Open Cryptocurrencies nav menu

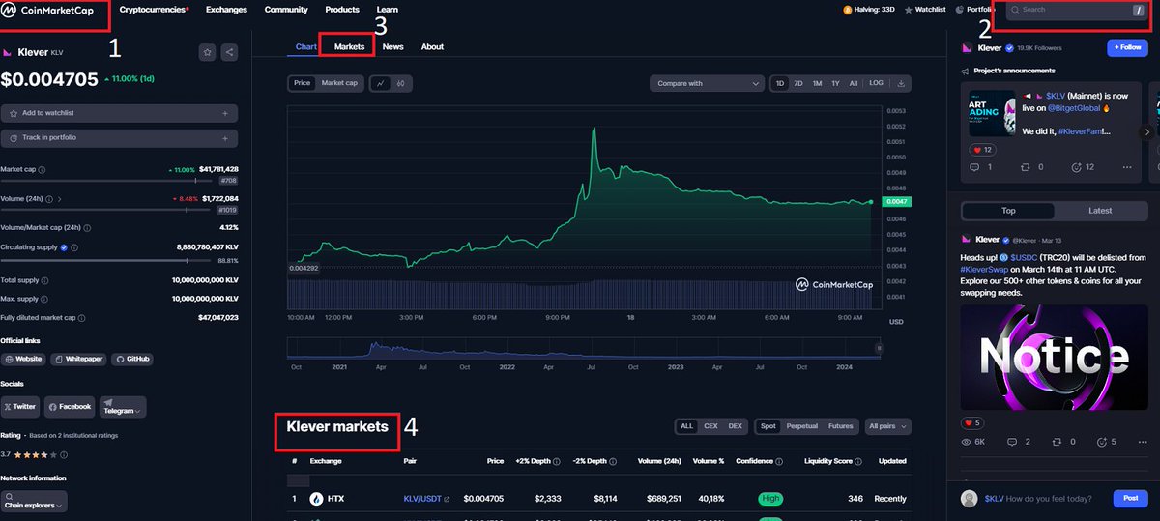[155, 10]
